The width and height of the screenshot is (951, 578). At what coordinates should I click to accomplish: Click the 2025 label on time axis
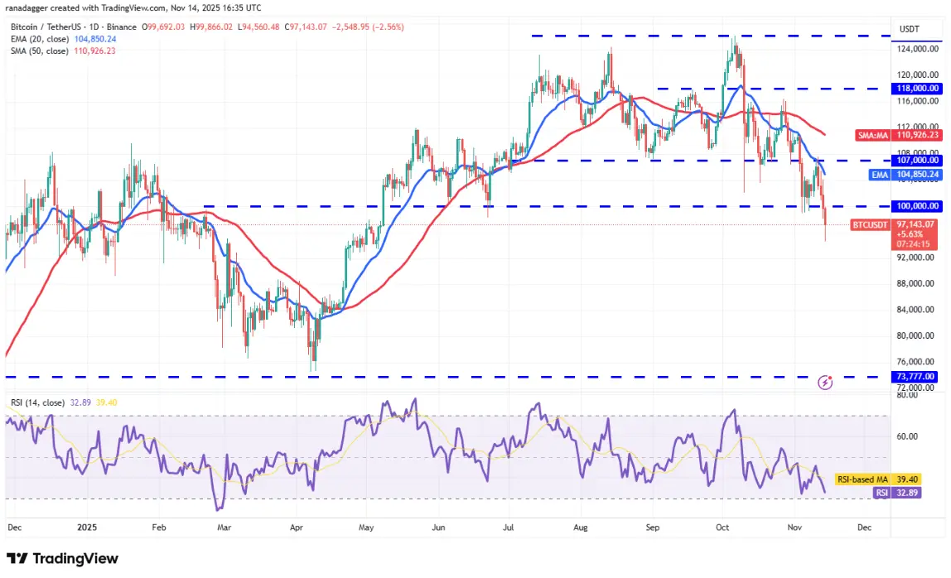tap(87, 527)
